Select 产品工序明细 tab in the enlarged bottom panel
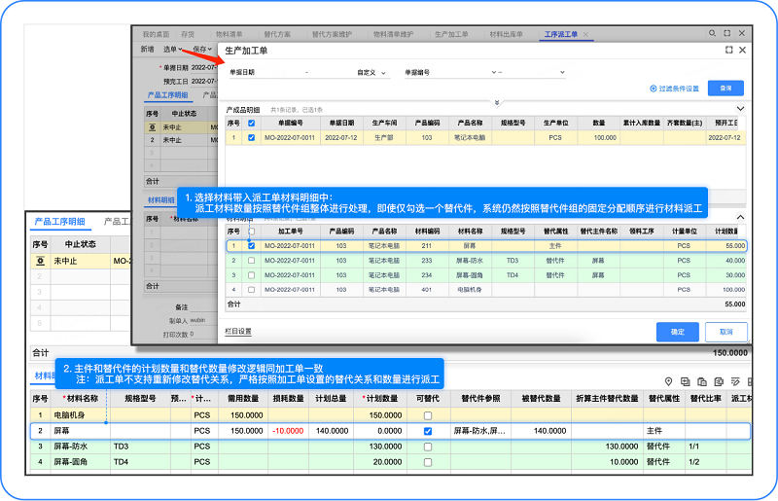The image size is (778, 501). 59,222
